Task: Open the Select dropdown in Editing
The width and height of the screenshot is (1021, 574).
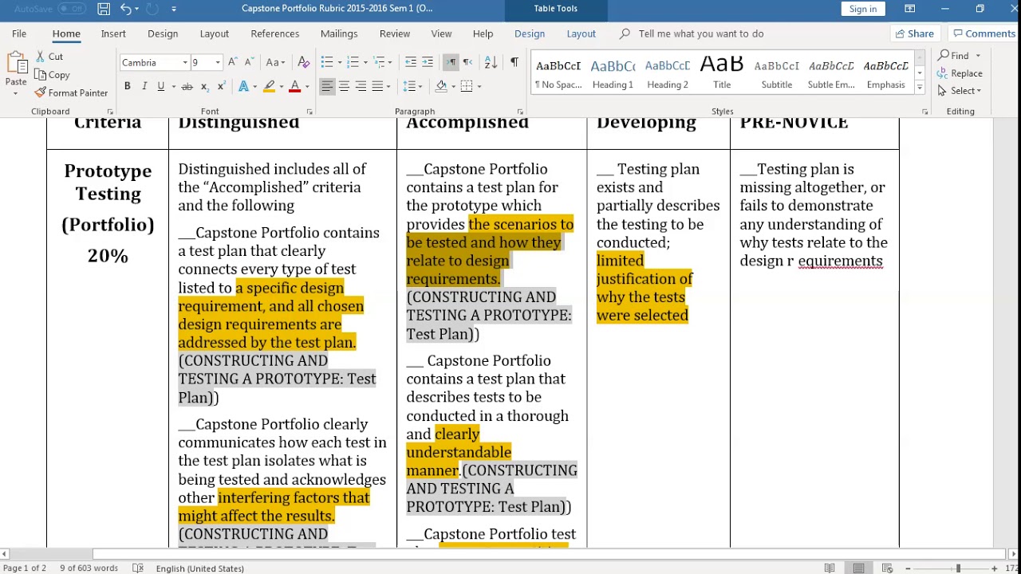Action: click(x=960, y=91)
